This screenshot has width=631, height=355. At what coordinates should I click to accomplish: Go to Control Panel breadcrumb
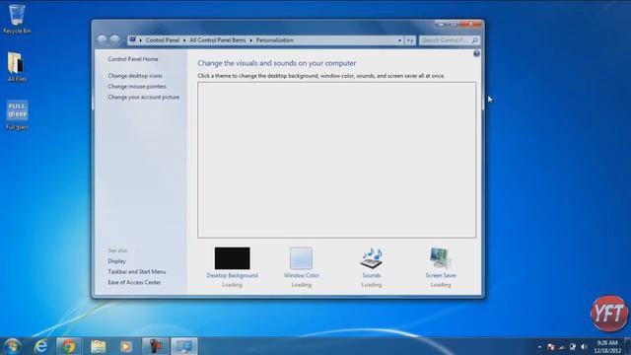[163, 40]
